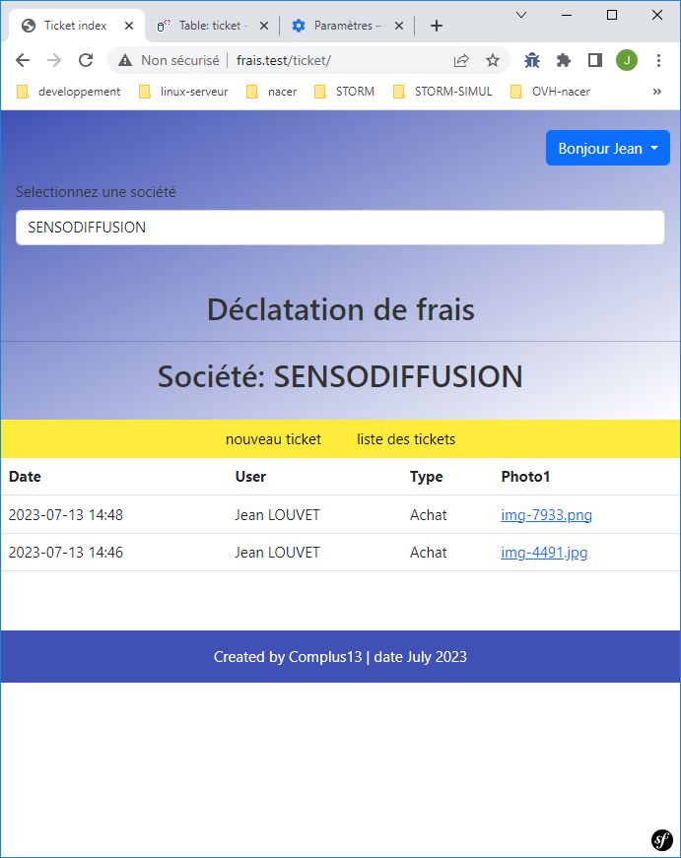Open the tab search dropdown arrow
The height and width of the screenshot is (858, 681).
(521, 15)
